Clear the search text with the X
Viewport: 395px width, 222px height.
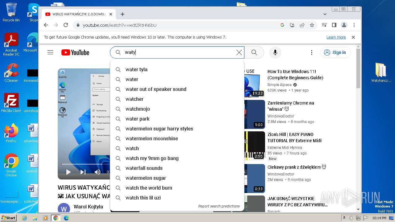pyautogui.click(x=239, y=52)
